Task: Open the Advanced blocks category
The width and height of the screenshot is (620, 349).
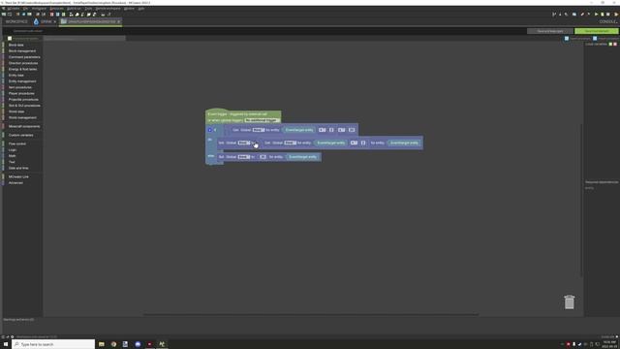Action: click(15, 183)
